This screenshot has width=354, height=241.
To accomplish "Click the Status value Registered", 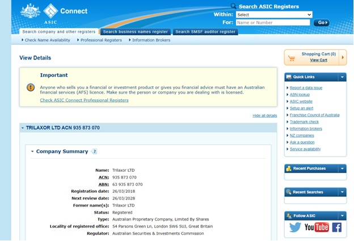I will (122, 212).
